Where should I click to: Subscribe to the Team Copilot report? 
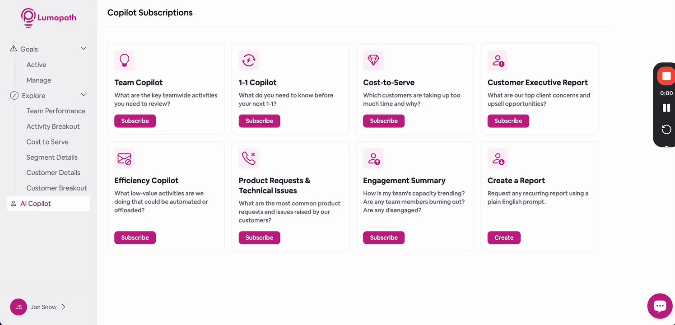[135, 121]
